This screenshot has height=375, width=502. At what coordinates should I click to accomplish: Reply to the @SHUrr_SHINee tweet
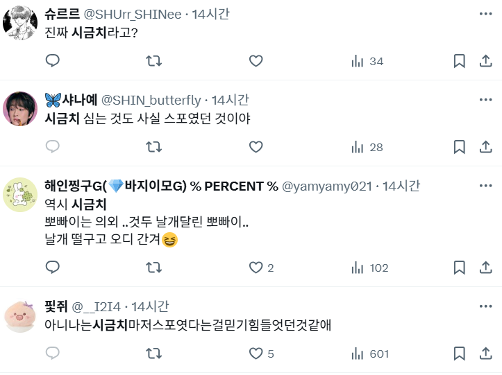(x=53, y=61)
